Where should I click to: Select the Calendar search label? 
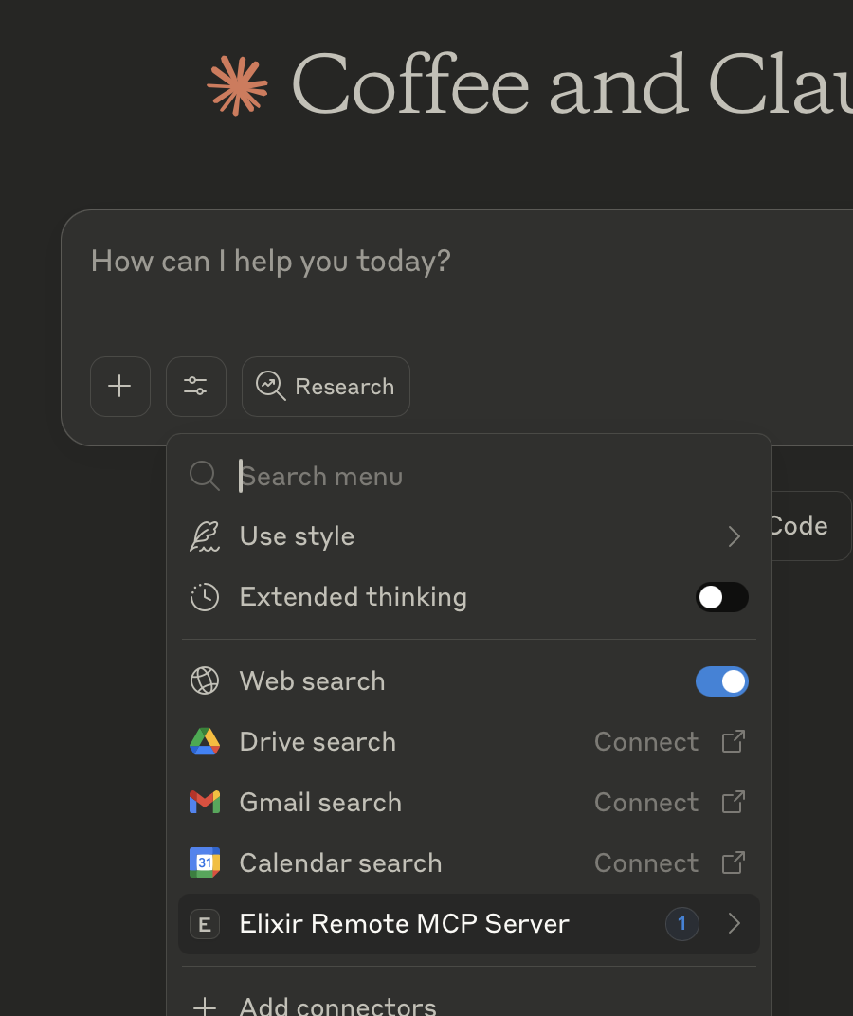point(341,863)
